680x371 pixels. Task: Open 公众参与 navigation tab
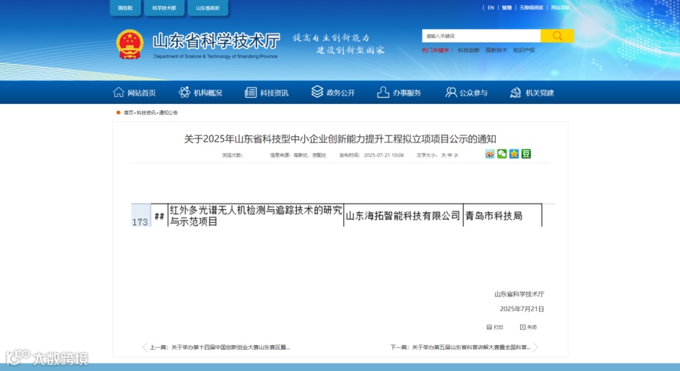tap(466, 93)
